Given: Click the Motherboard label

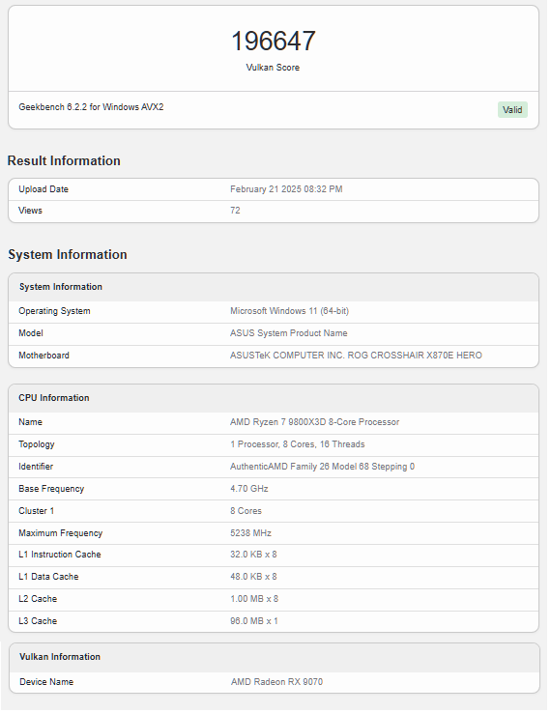Looking at the screenshot, I should tap(43, 356).
